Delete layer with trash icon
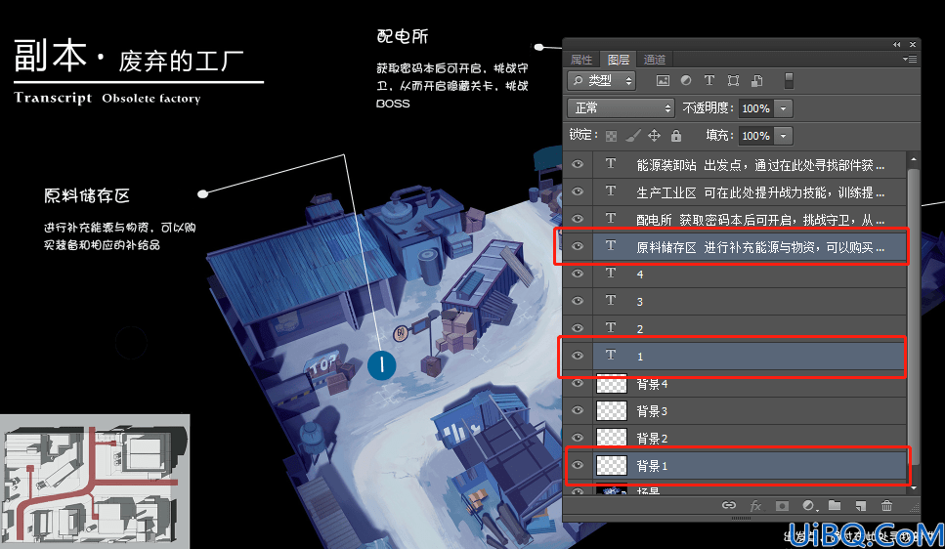This screenshot has width=945, height=549. [x=886, y=506]
